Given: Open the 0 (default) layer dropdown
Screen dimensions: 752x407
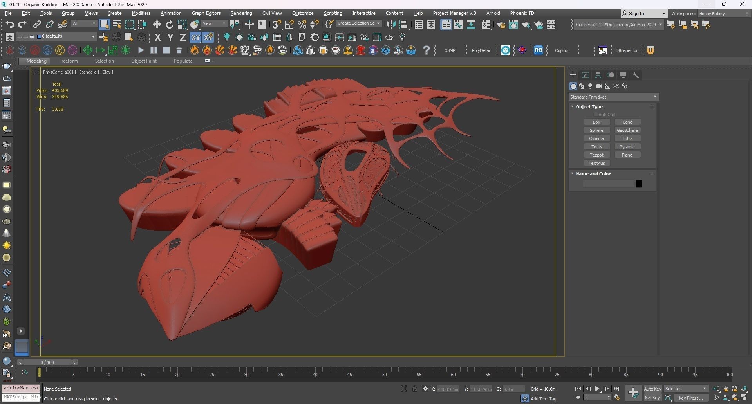Looking at the screenshot, I should (x=66, y=36).
